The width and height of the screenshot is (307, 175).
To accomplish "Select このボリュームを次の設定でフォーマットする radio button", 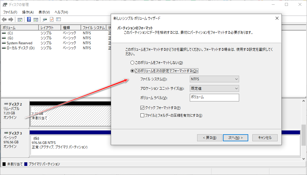I will pyautogui.click(x=132, y=71).
